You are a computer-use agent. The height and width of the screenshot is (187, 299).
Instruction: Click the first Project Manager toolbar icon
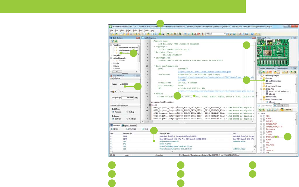click(260, 72)
